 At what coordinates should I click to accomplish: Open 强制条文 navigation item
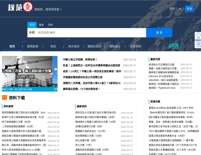(x=115, y=46)
